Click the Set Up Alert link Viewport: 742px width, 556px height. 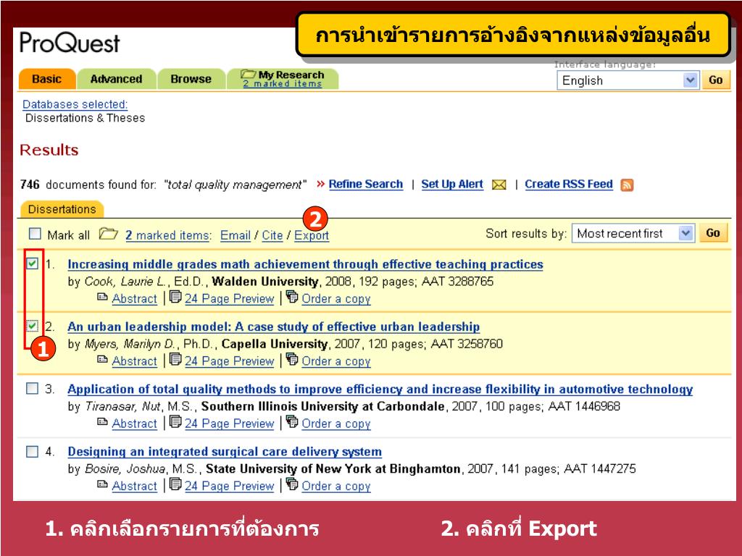[x=452, y=184]
